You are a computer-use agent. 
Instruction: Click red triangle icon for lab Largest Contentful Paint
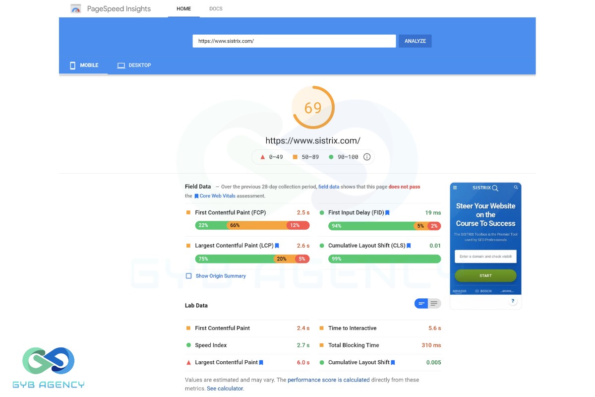click(x=188, y=363)
